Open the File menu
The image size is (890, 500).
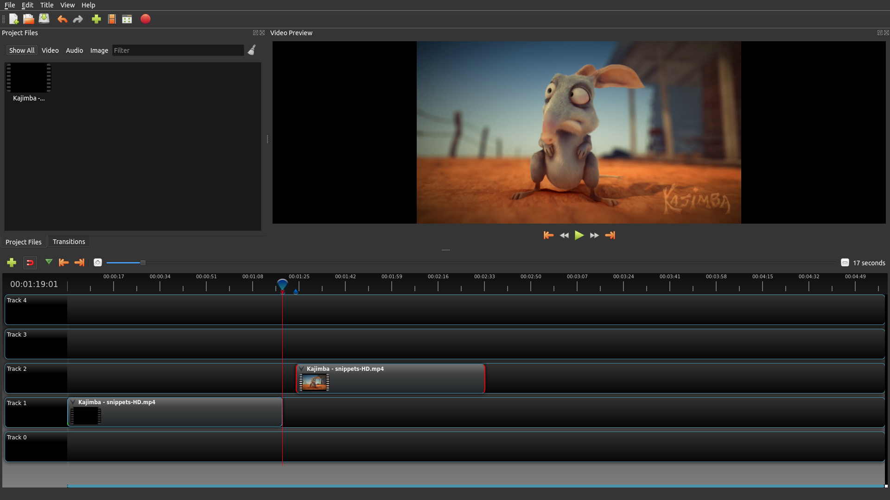10,5
